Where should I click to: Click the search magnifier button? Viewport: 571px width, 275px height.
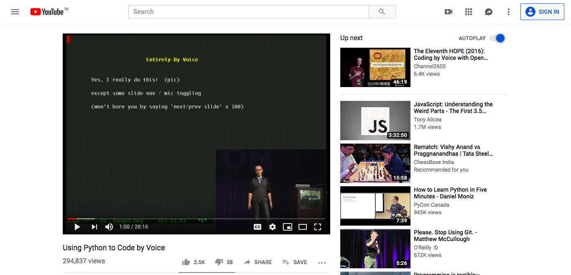coord(382,12)
